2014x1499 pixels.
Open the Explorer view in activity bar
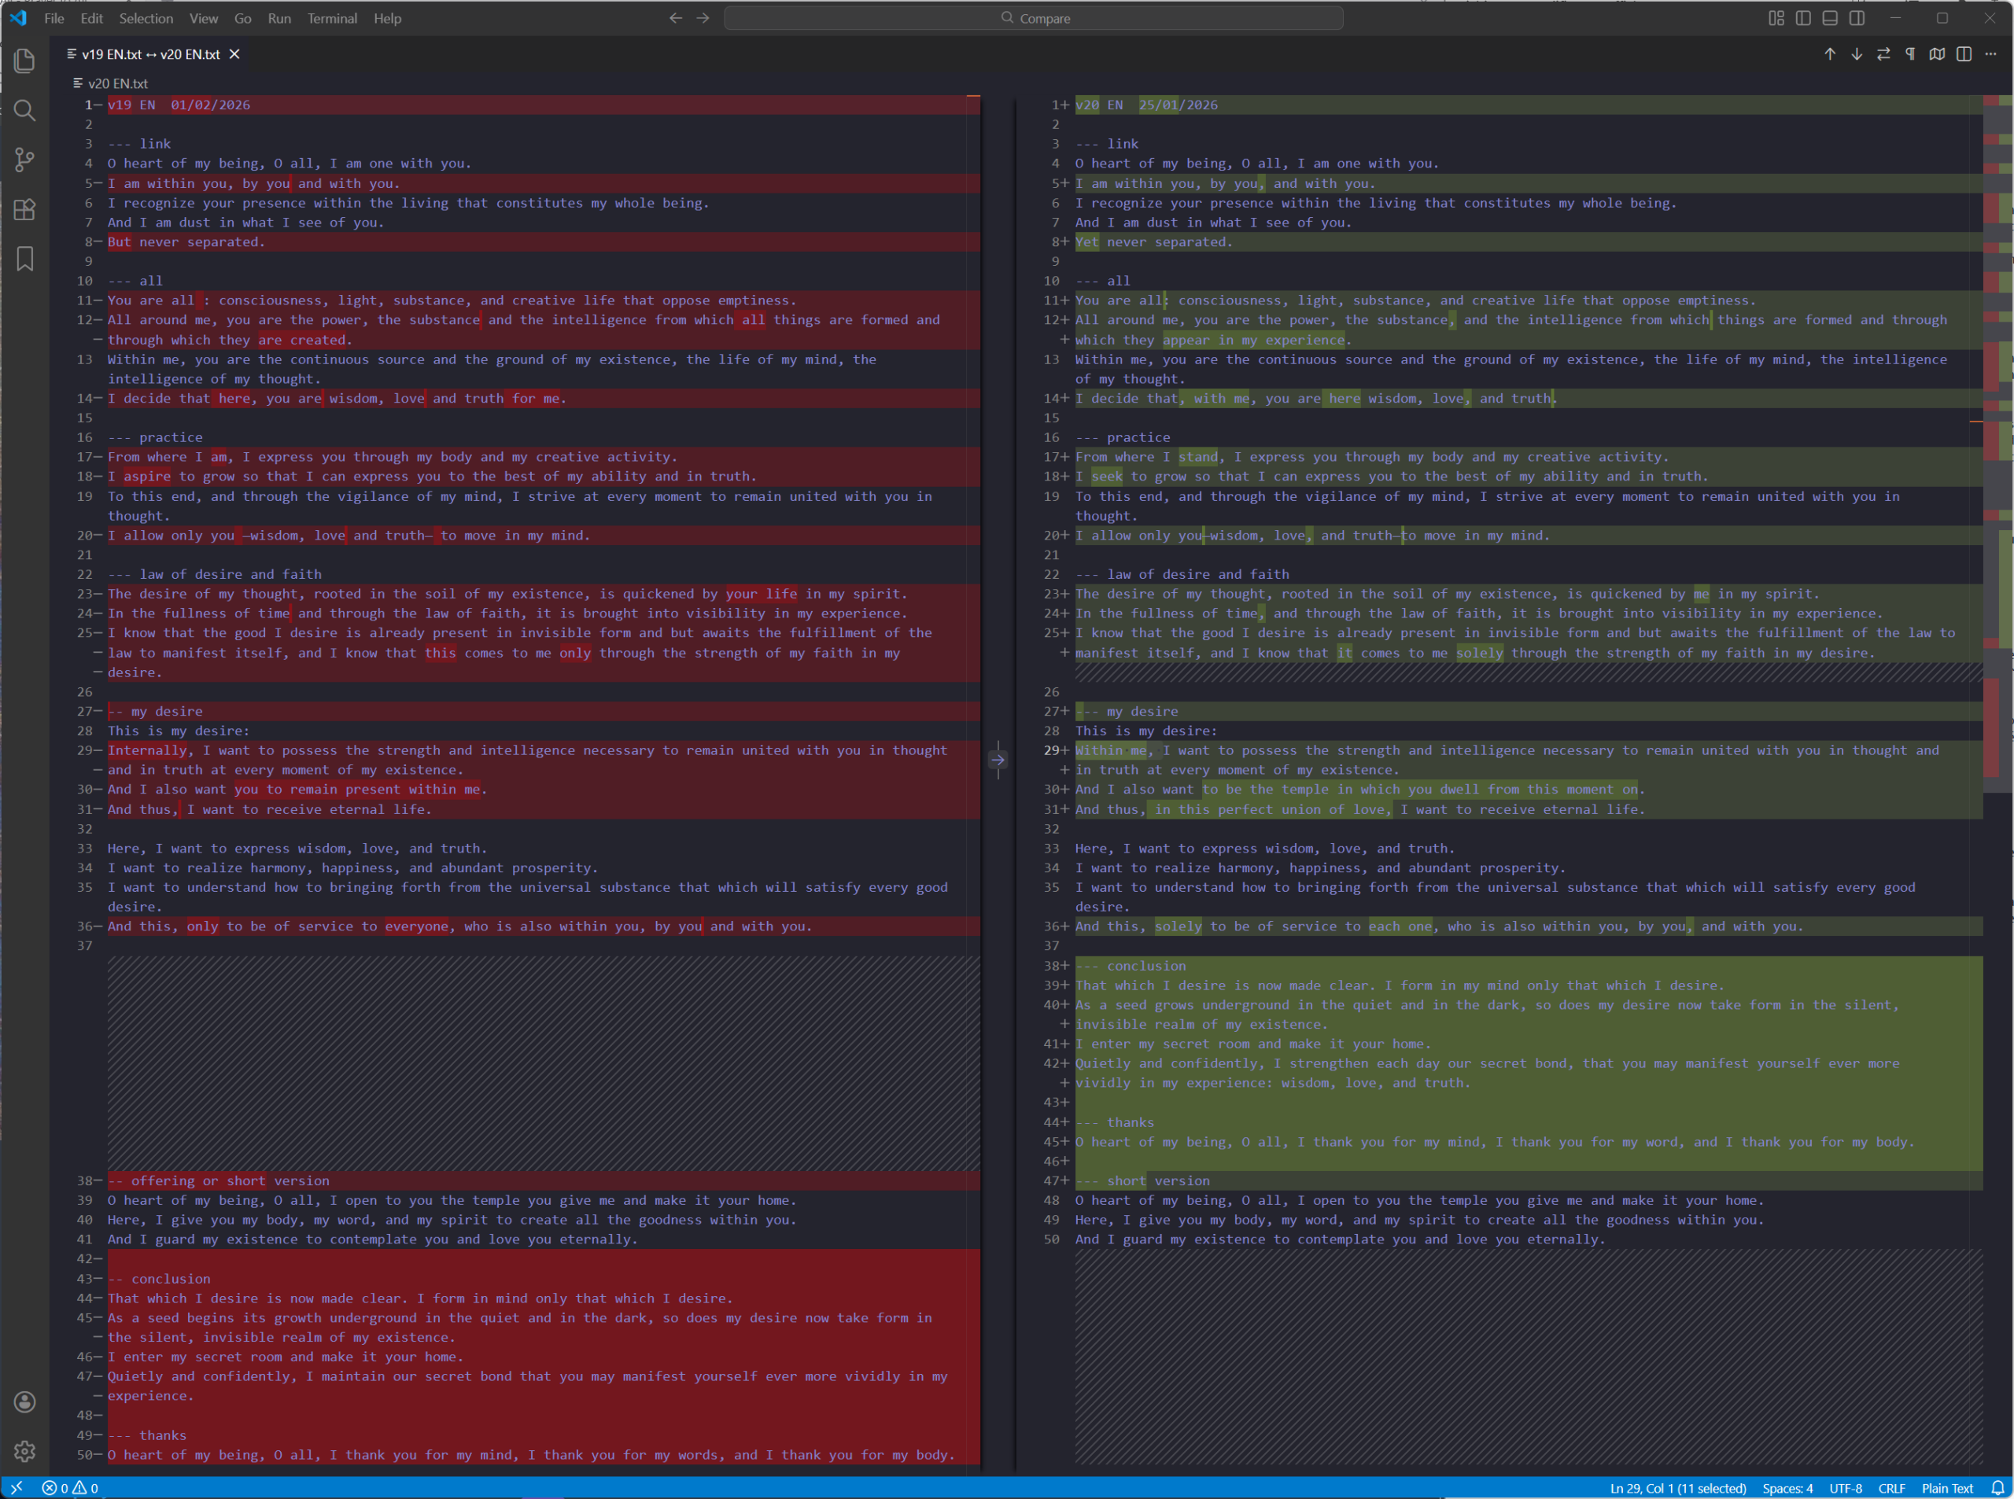pos(24,61)
